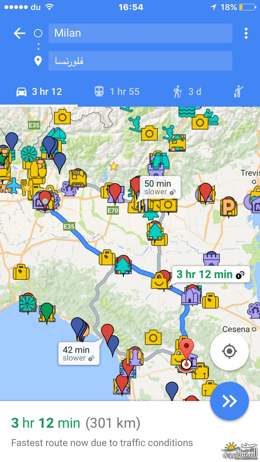Tap the shopping bag on route near 3 hr label
Viewport: 260px width, 462px height.
tap(159, 281)
